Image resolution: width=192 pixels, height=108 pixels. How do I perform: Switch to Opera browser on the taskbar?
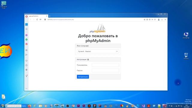[165, 106]
